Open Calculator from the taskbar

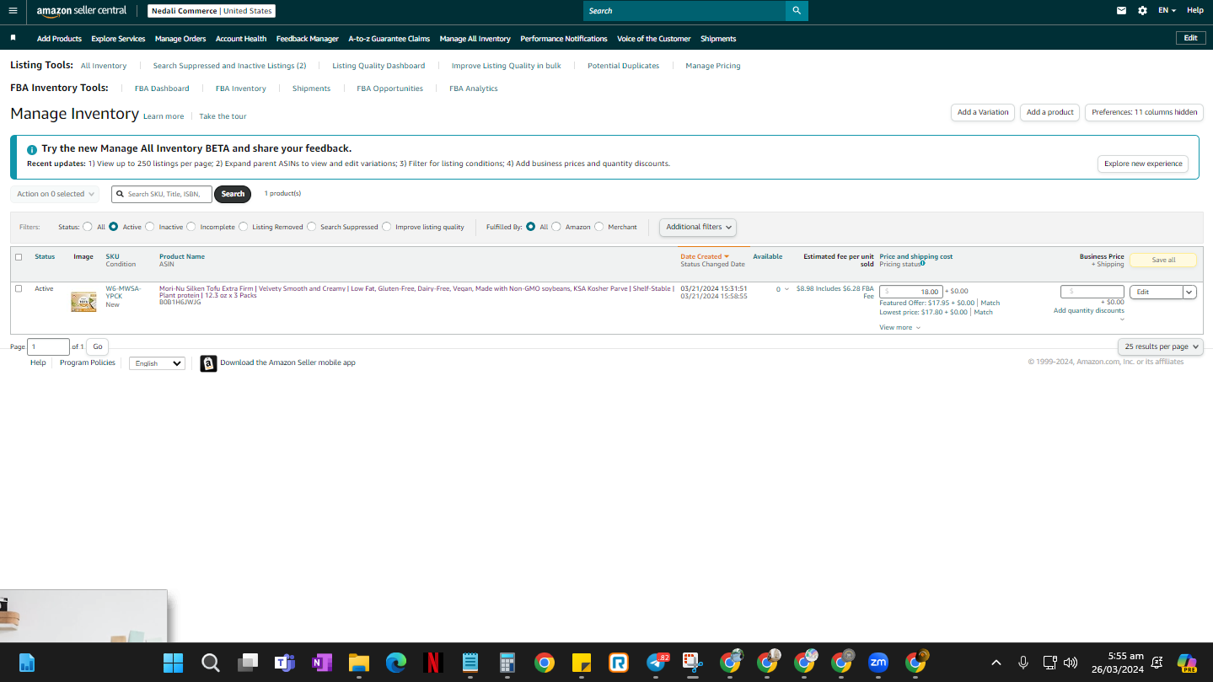(507, 663)
